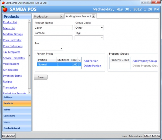Click Add Property Group link
The image size is (162, 140).
145,61
